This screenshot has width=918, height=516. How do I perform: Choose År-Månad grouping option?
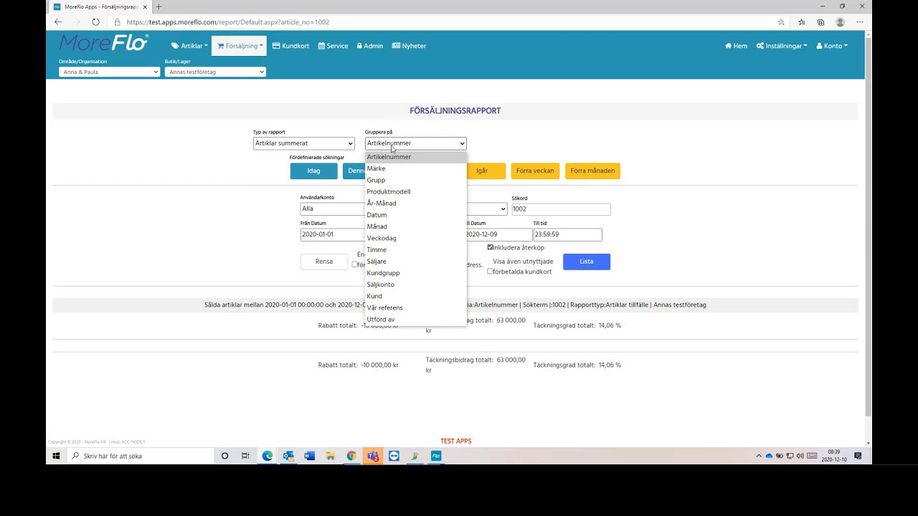416,203
